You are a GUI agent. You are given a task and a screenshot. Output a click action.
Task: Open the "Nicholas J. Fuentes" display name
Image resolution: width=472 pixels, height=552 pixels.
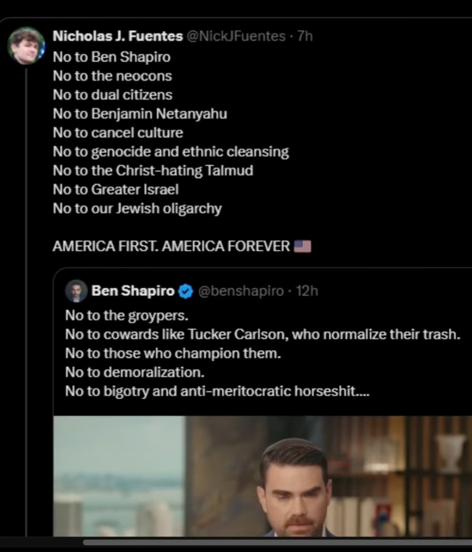(117, 36)
